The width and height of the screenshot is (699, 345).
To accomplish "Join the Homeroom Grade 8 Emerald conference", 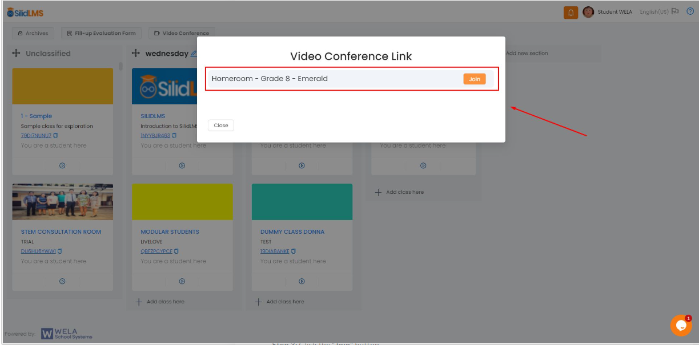I will click(474, 79).
